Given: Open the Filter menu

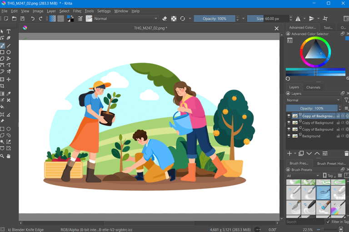Looking at the screenshot, I should coord(77,11).
